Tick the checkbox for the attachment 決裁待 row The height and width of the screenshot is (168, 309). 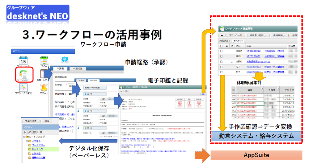click(x=221, y=62)
